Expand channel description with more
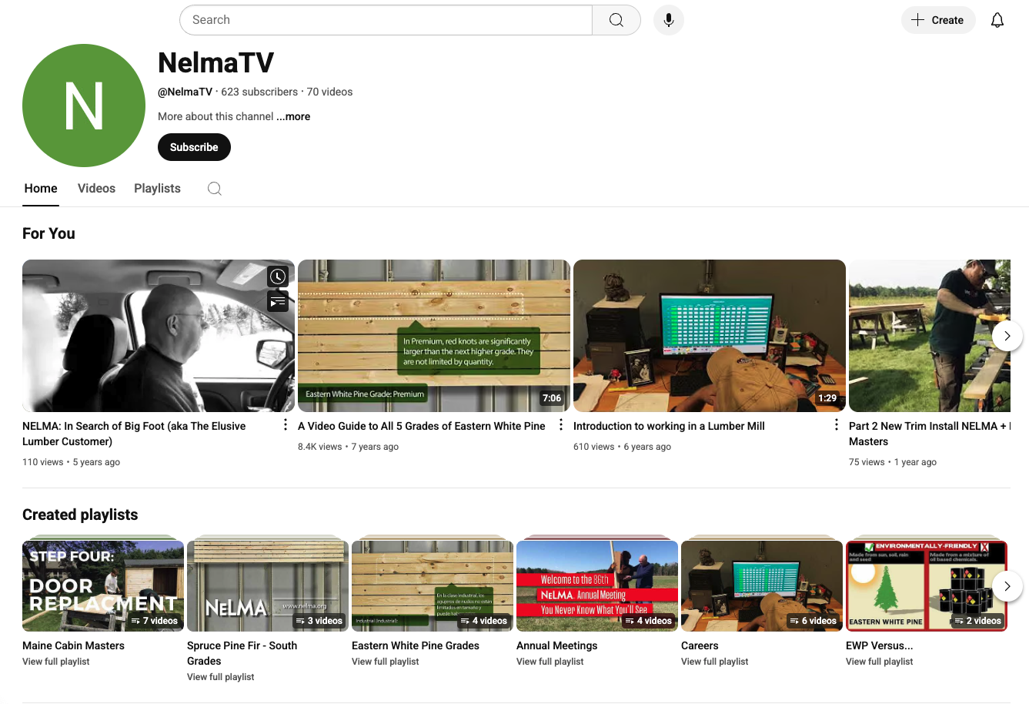The width and height of the screenshot is (1029, 704). (293, 117)
